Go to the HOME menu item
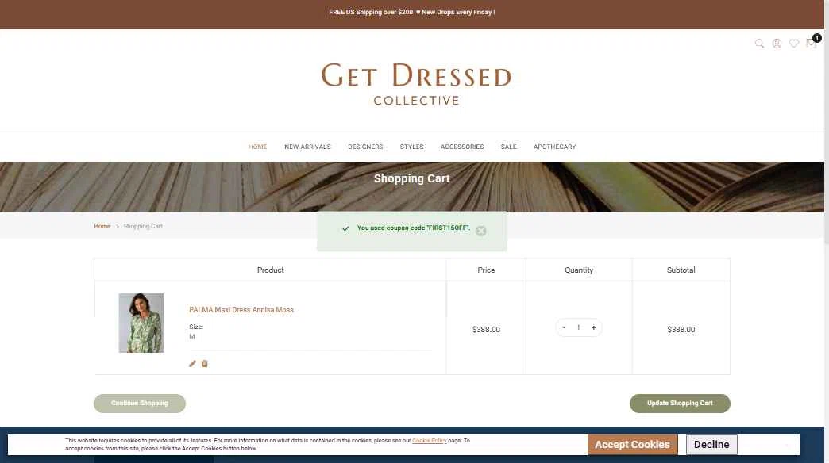Viewport: 829px width, 463px height. 257,147
